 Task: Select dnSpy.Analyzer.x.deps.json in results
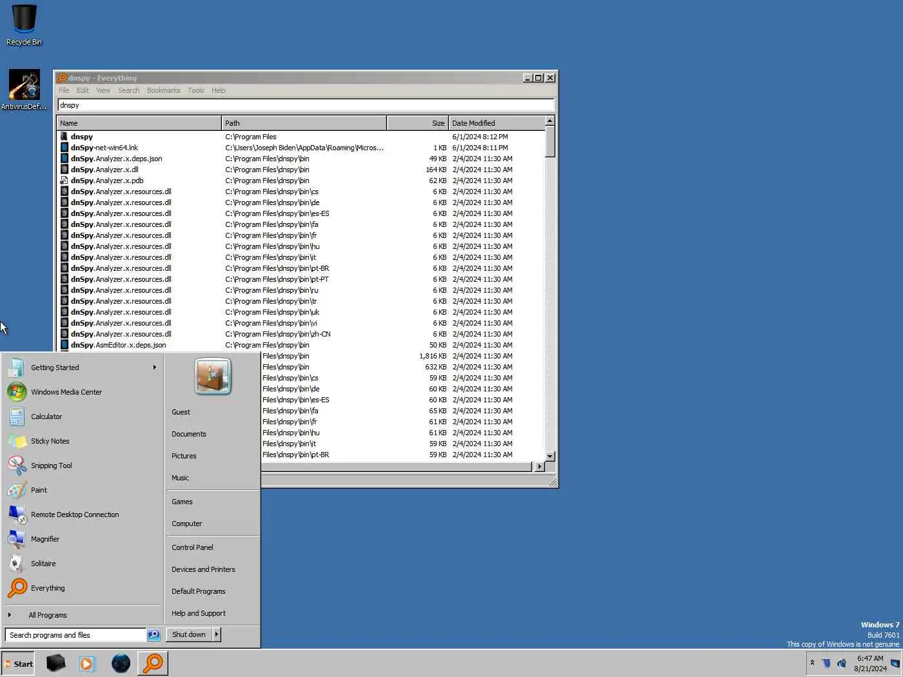301,159
